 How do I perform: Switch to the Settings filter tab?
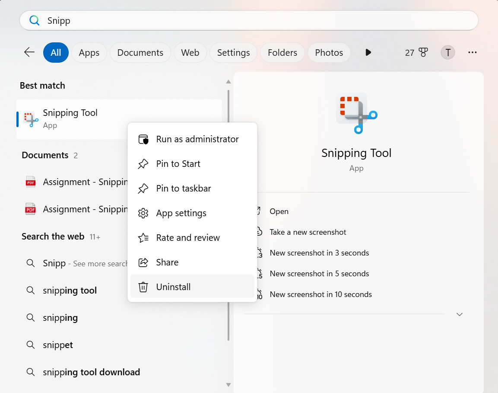coord(233,52)
